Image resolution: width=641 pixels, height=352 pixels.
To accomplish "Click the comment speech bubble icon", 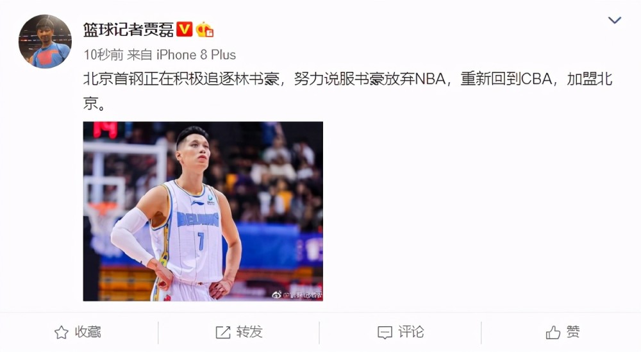I will click(x=385, y=332).
